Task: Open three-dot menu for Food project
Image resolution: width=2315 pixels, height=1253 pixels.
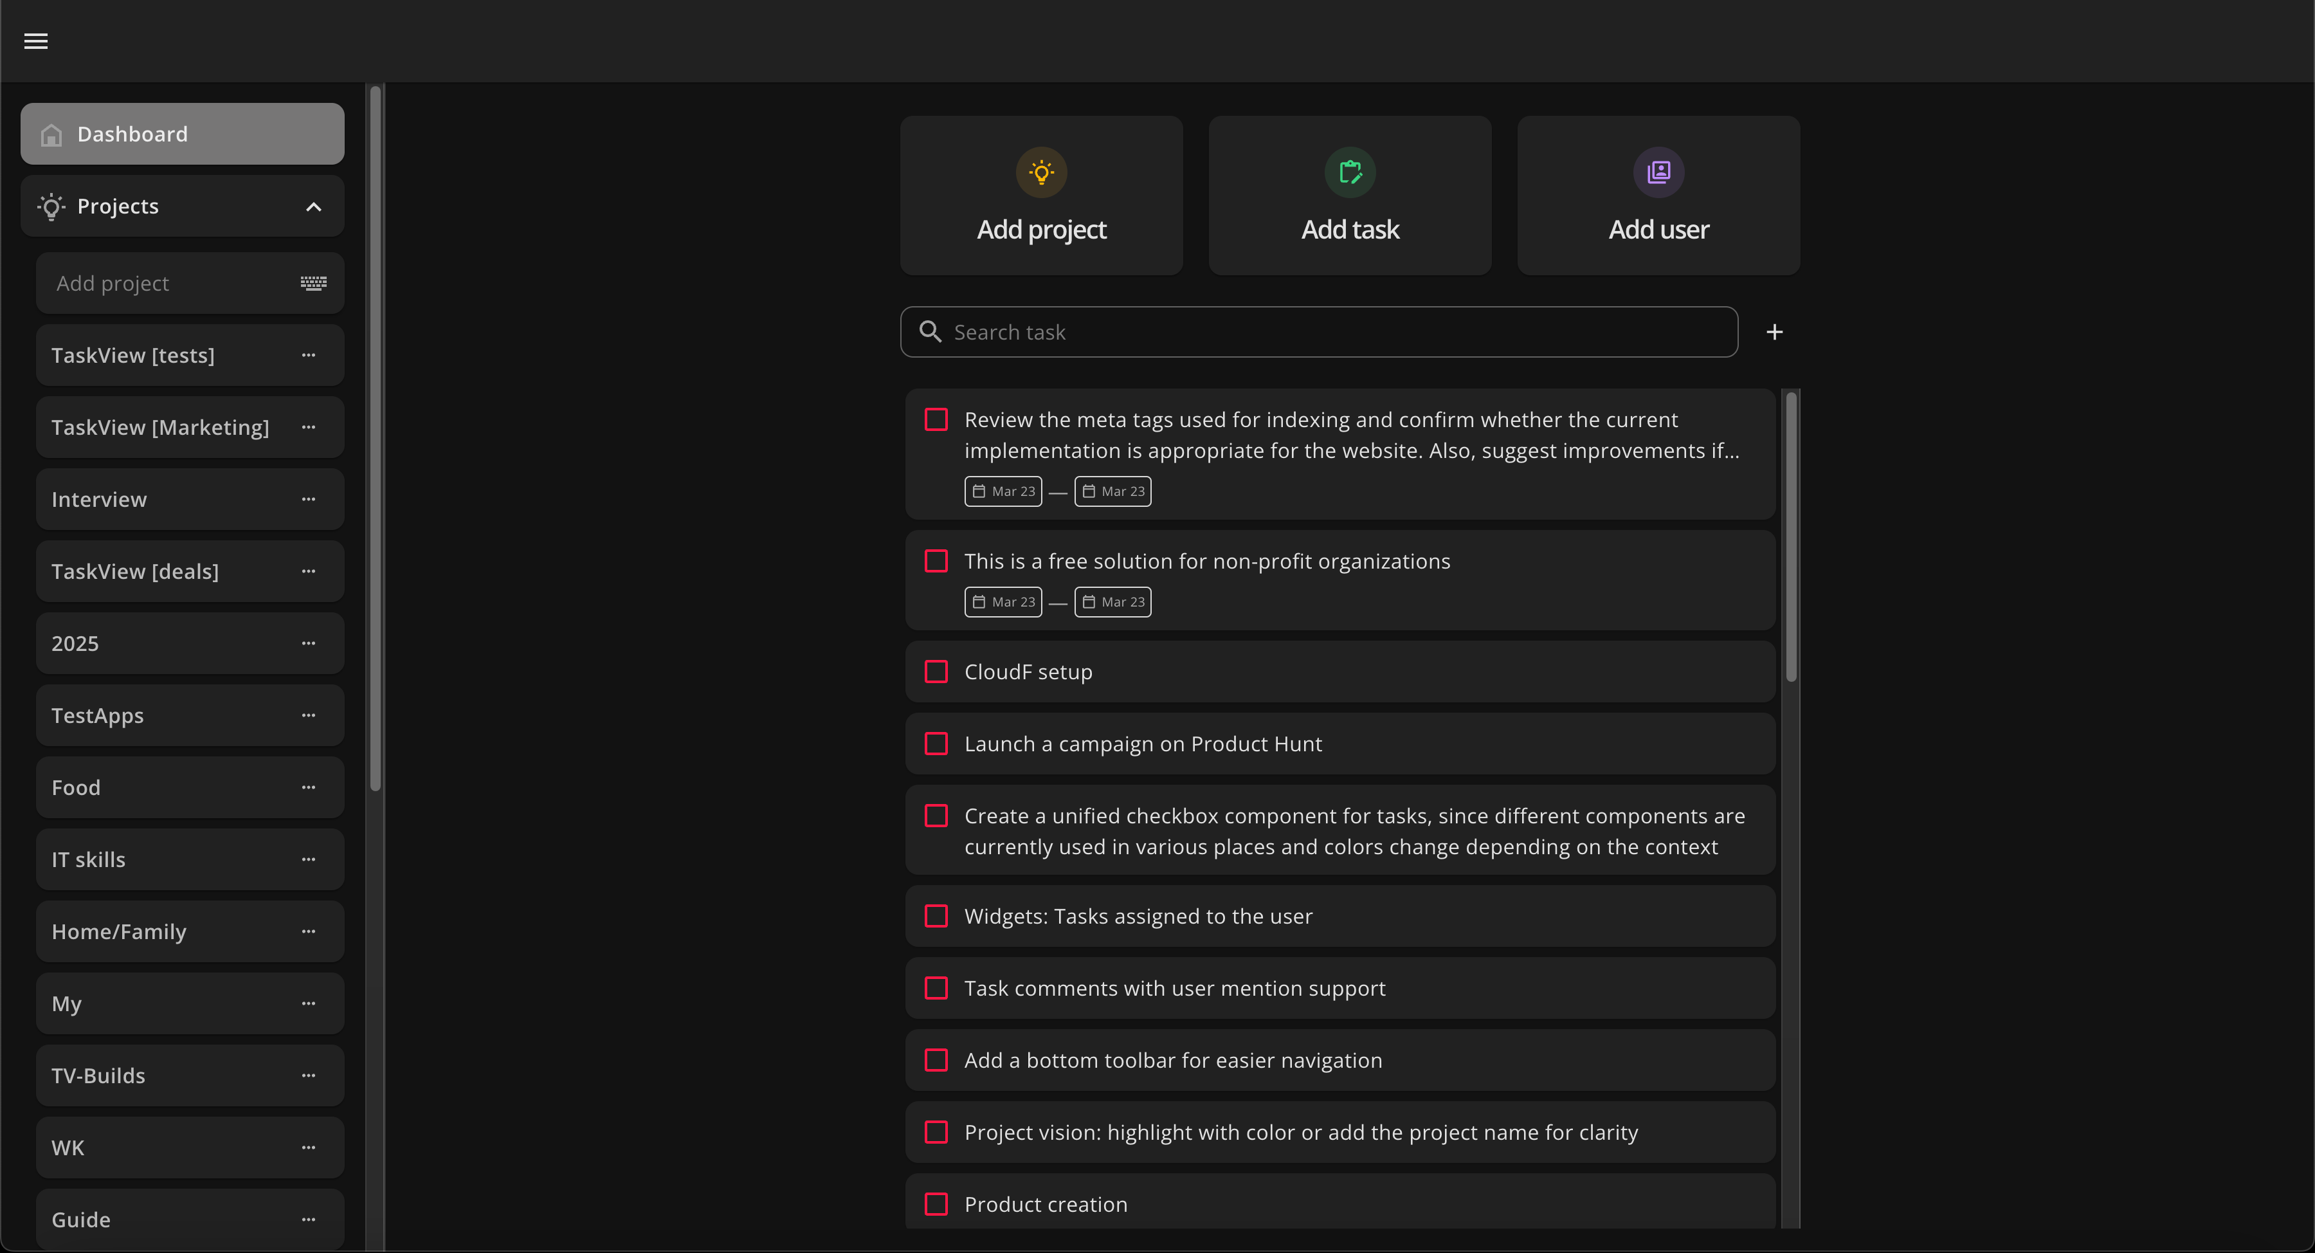Action: coord(308,787)
